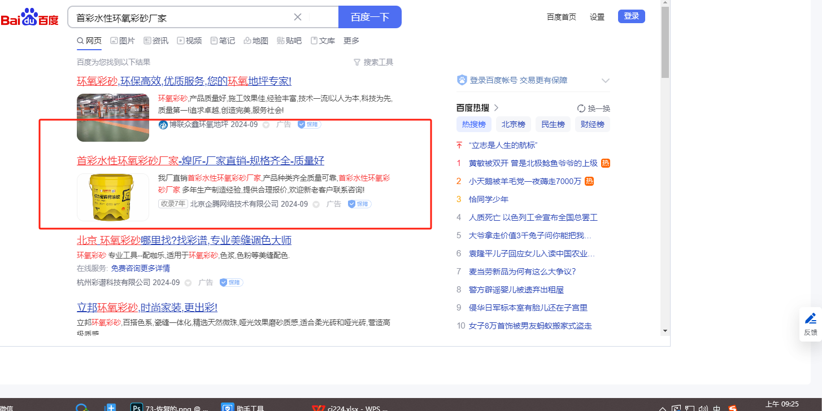
Task: Go to 百度首页
Action: coord(562,17)
